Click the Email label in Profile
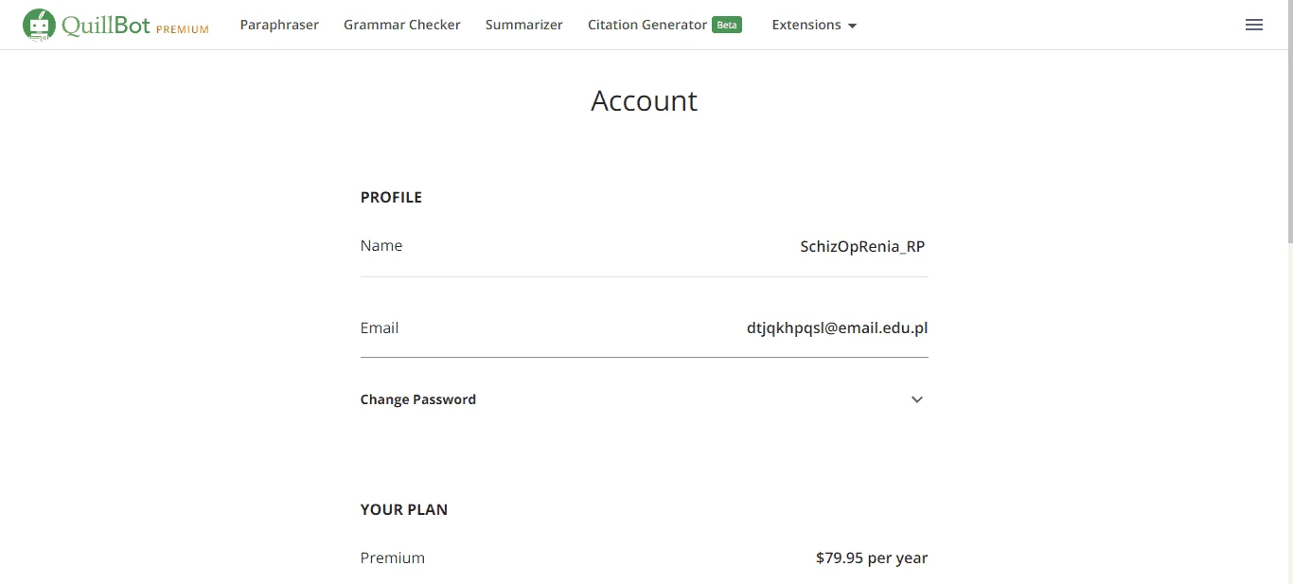The height and width of the screenshot is (584, 1293). point(380,327)
